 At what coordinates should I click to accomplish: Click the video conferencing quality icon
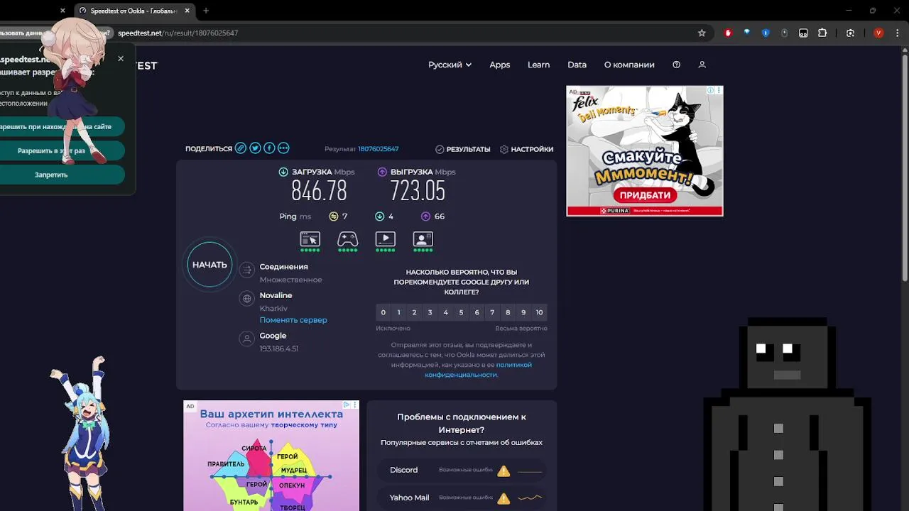(x=423, y=239)
